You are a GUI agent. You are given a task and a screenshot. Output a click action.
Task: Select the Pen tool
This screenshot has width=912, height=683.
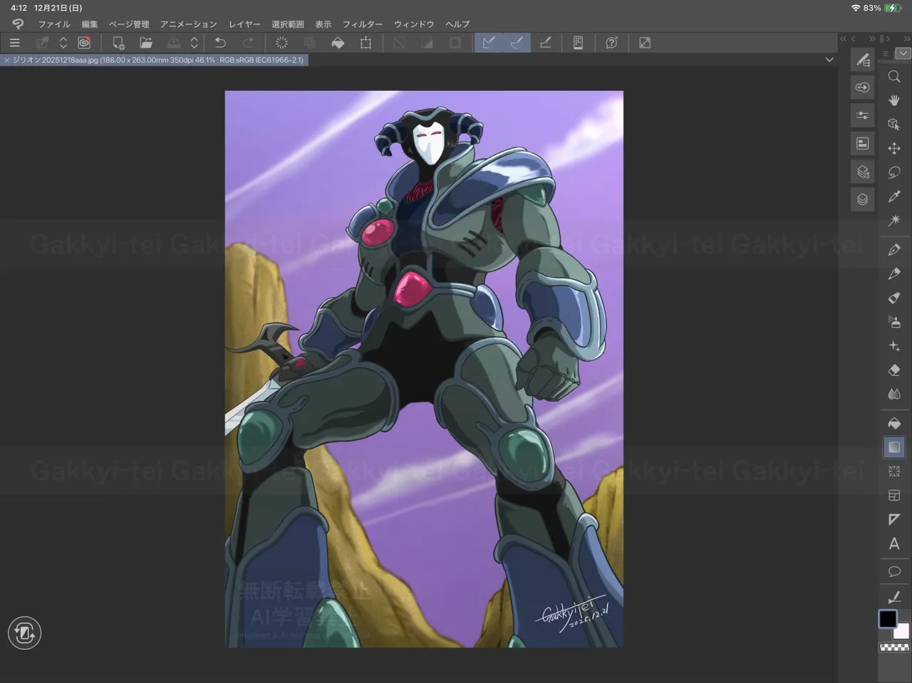pos(894,250)
